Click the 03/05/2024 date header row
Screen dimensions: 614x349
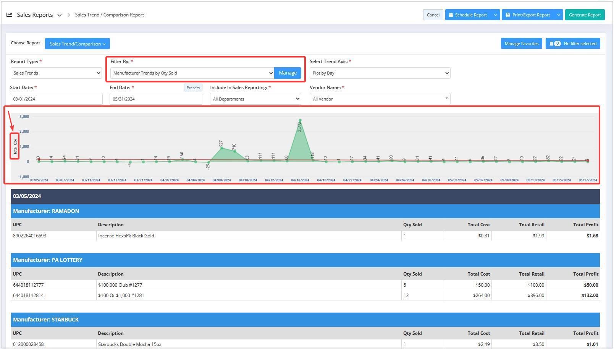coord(305,196)
